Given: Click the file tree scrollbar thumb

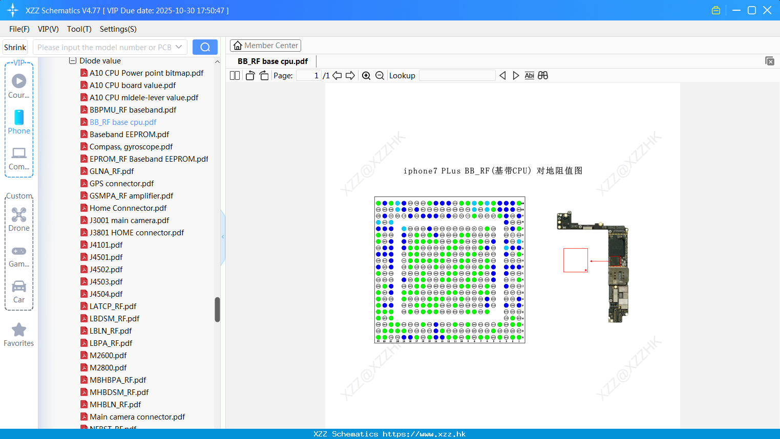Looking at the screenshot, I should [x=217, y=310].
